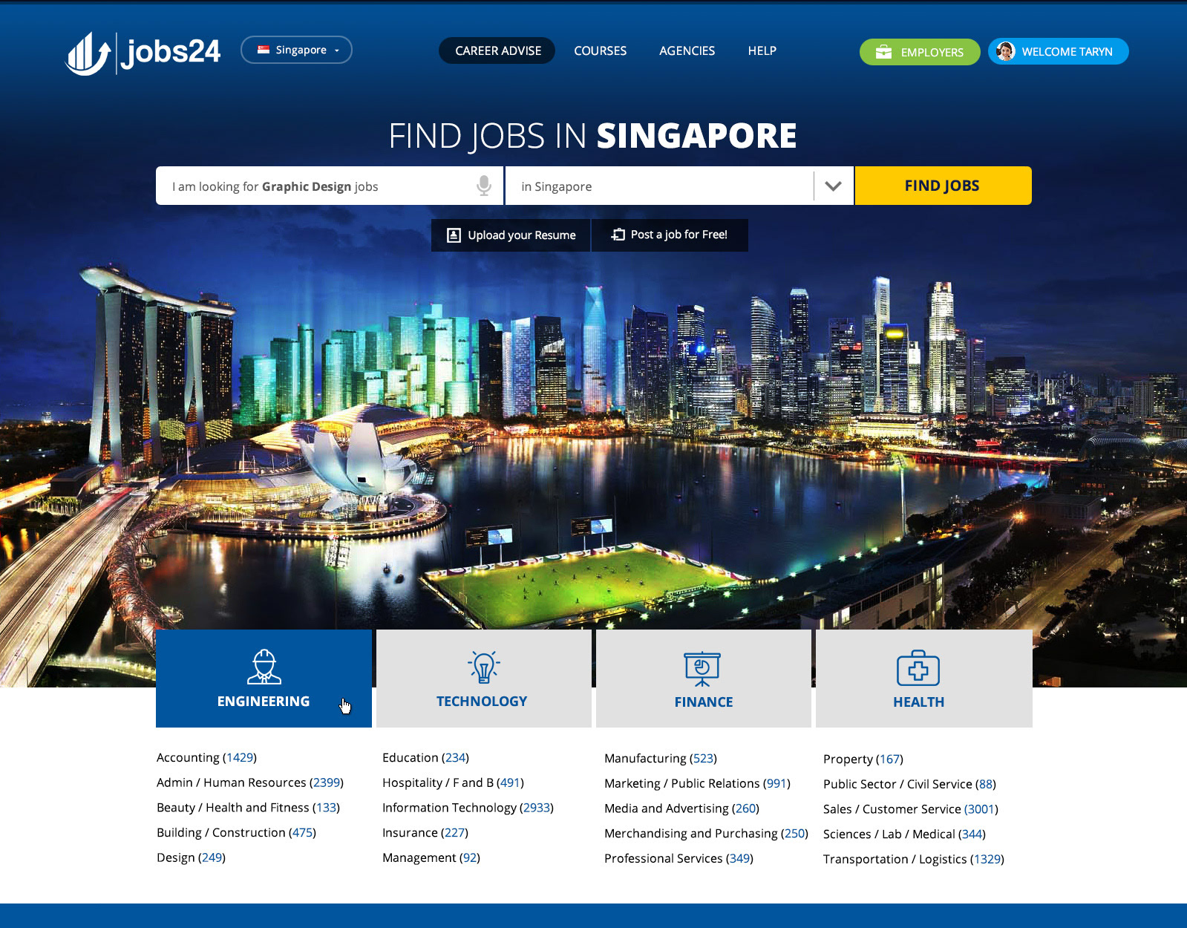The height and width of the screenshot is (928, 1187).
Task: Open the Agencies menu item
Action: [687, 50]
